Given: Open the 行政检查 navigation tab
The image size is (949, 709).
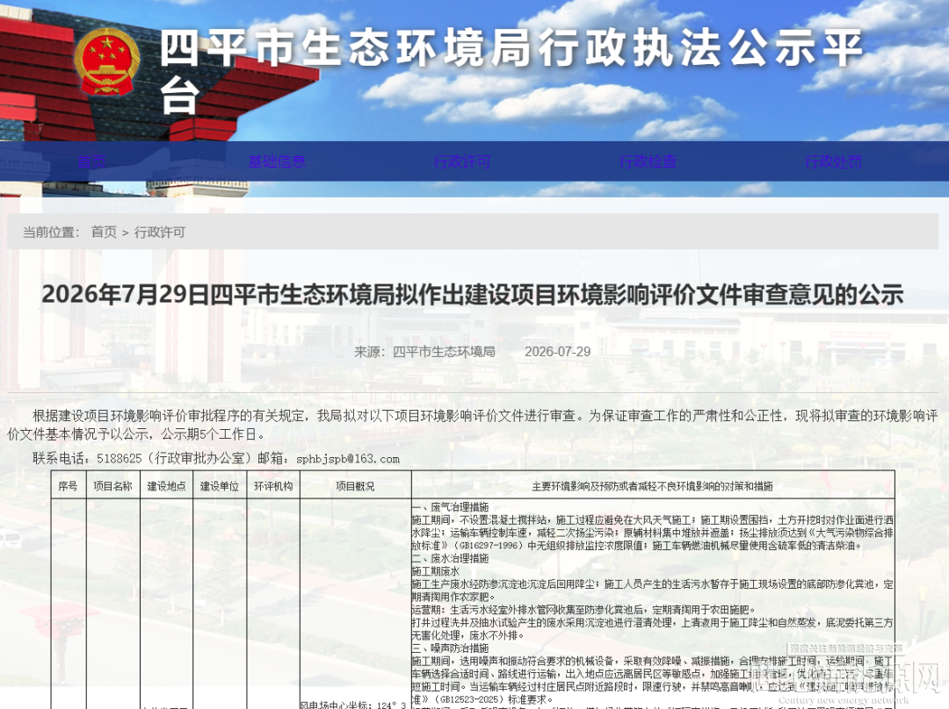Looking at the screenshot, I should 648,161.
